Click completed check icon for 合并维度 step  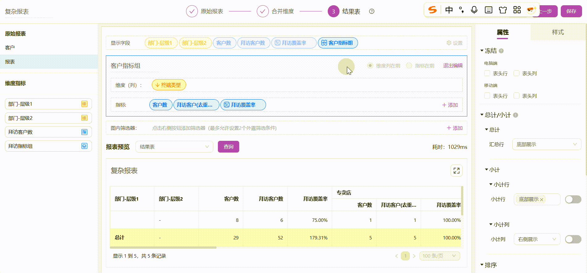tap(263, 11)
